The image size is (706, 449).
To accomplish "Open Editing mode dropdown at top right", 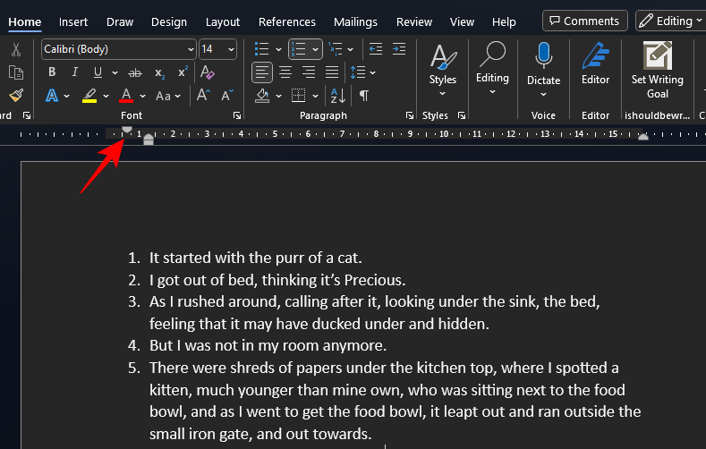I will (x=671, y=21).
